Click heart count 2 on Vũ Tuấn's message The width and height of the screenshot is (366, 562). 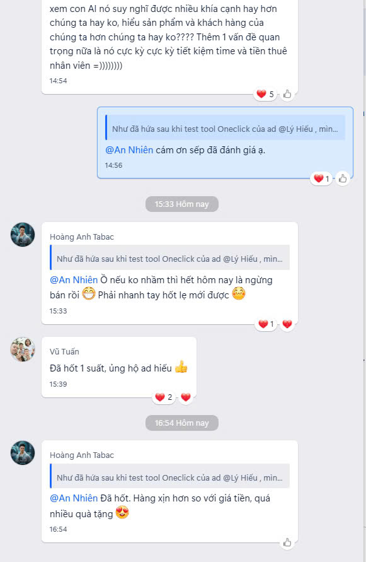click(x=164, y=397)
